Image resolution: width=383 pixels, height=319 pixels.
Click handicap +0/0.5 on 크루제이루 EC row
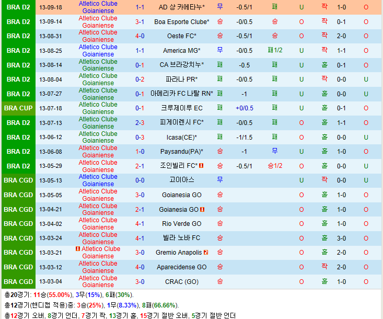coord(244,108)
